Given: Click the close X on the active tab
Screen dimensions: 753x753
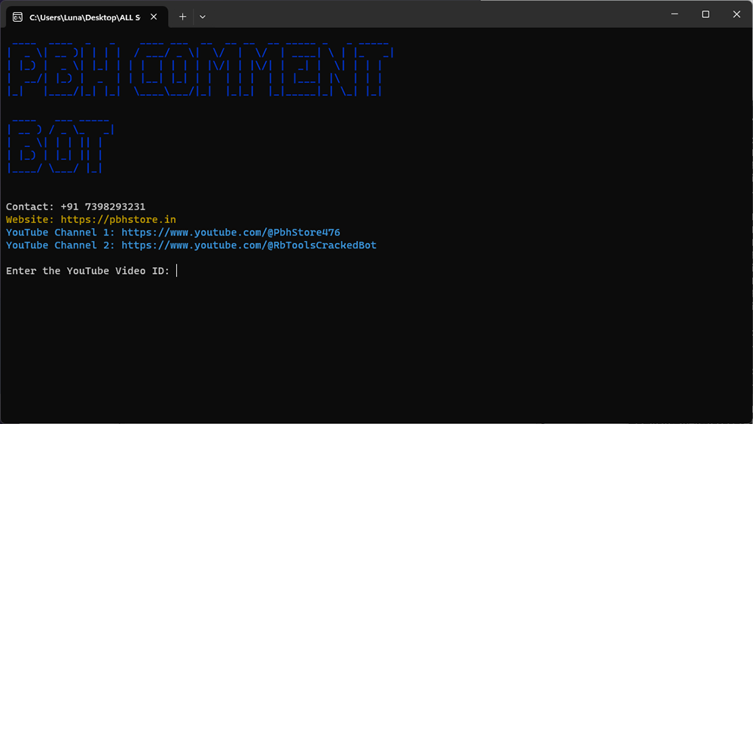Looking at the screenshot, I should [154, 17].
